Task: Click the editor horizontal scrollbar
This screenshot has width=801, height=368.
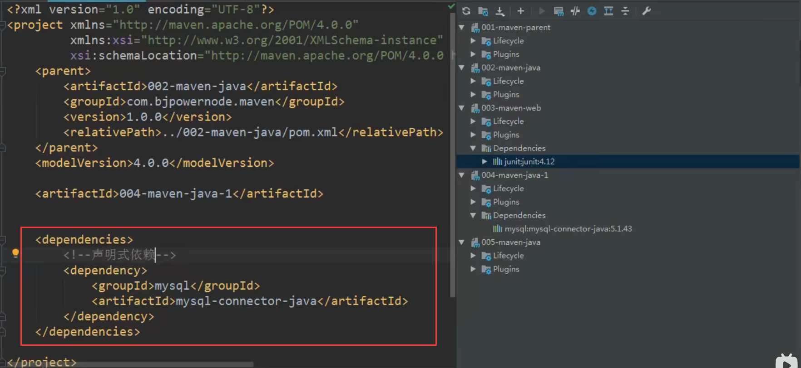Action: click(x=129, y=364)
